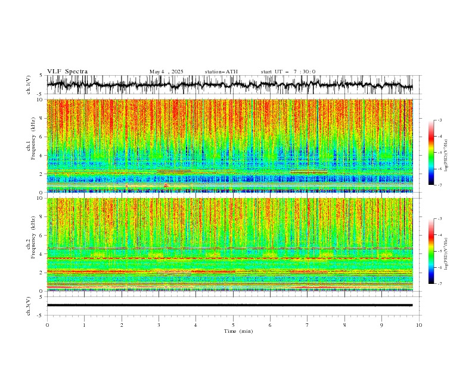The image size is (472, 365).
Task: Select the "May 4 , 2025" date text
Action: coord(166,72)
